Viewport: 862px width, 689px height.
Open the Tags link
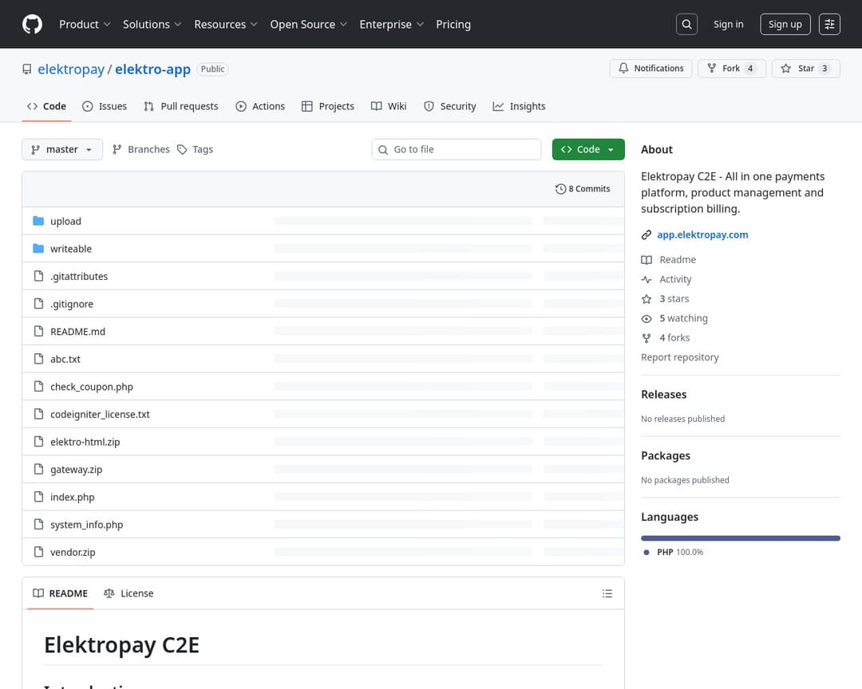[196, 149]
